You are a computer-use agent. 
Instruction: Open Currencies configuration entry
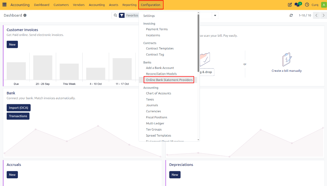(154, 111)
